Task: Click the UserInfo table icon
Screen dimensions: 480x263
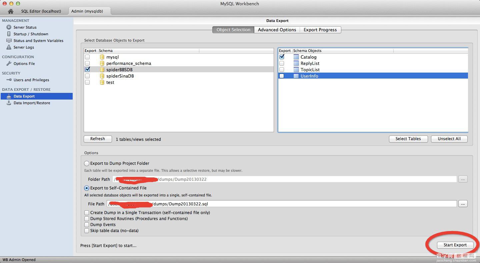Action: [x=296, y=76]
